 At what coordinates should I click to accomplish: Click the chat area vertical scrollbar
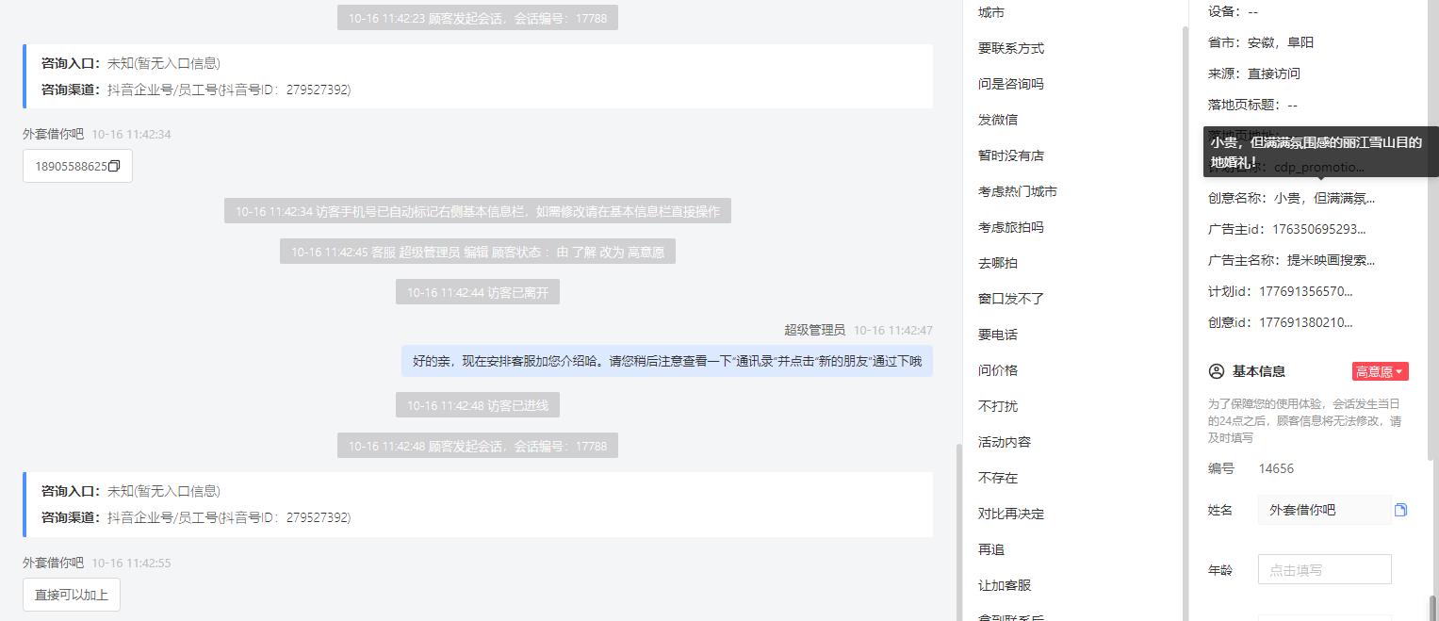pyautogui.click(x=959, y=531)
